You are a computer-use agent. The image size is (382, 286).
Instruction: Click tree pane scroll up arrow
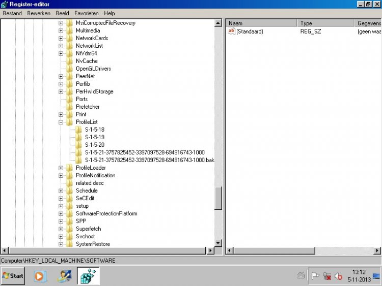tap(218, 23)
